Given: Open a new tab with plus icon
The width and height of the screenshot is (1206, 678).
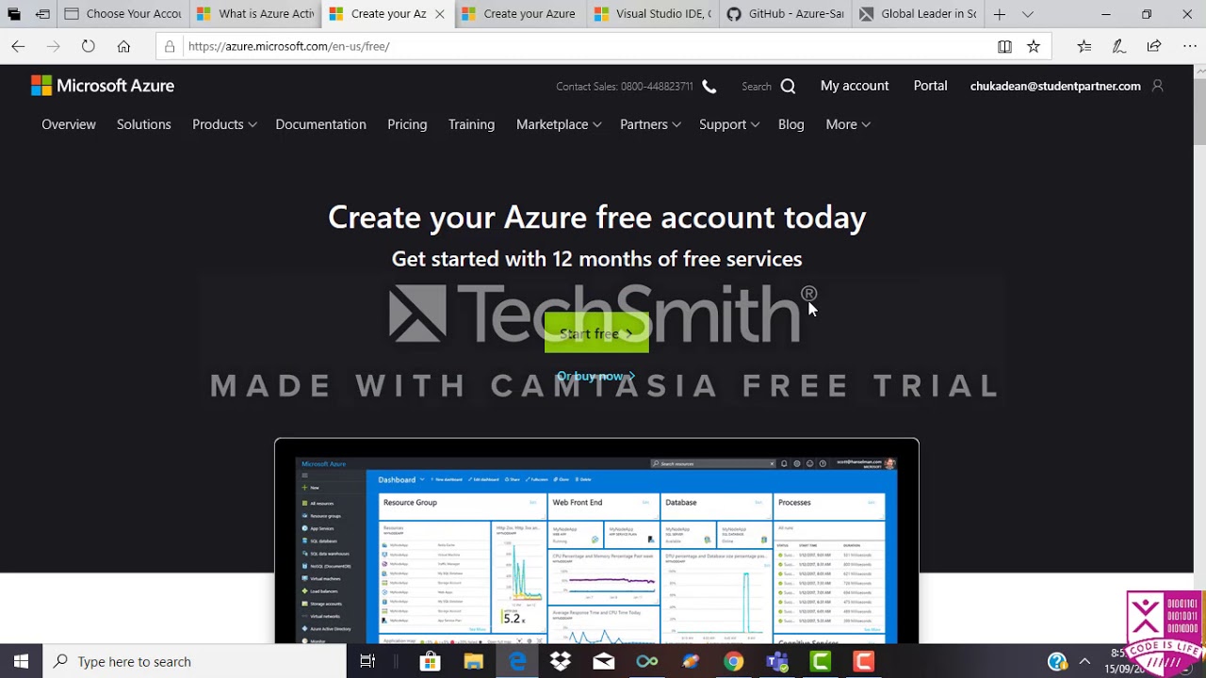Looking at the screenshot, I should click(x=999, y=14).
